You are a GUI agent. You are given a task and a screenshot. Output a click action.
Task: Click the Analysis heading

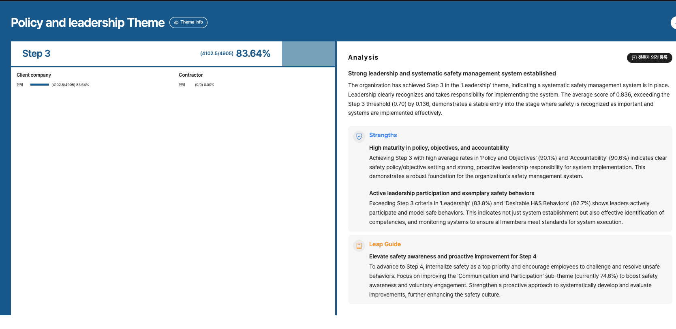click(363, 58)
